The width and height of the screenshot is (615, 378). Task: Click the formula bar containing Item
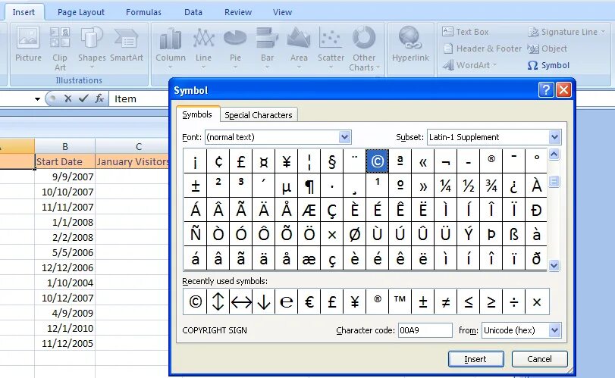tap(140, 98)
